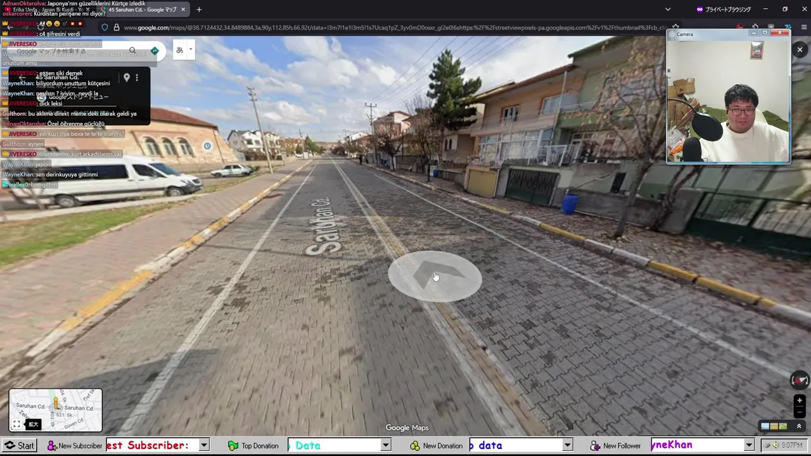Open the three-dot menu in the Street View card
The height and width of the screenshot is (456, 811).
(x=137, y=77)
